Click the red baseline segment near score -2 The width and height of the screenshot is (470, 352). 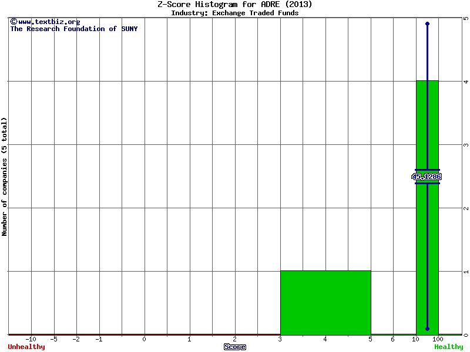click(76, 334)
